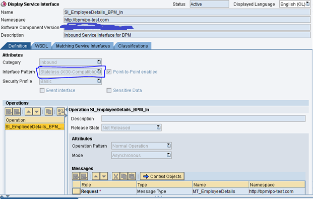Switch to the WSDL tab
This screenshot has height=199, width=313.
pos(41,46)
